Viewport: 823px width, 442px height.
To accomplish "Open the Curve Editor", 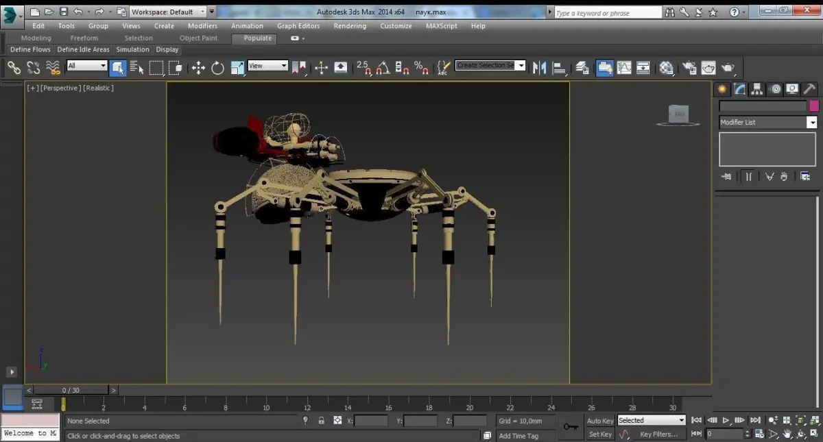I will [624, 67].
